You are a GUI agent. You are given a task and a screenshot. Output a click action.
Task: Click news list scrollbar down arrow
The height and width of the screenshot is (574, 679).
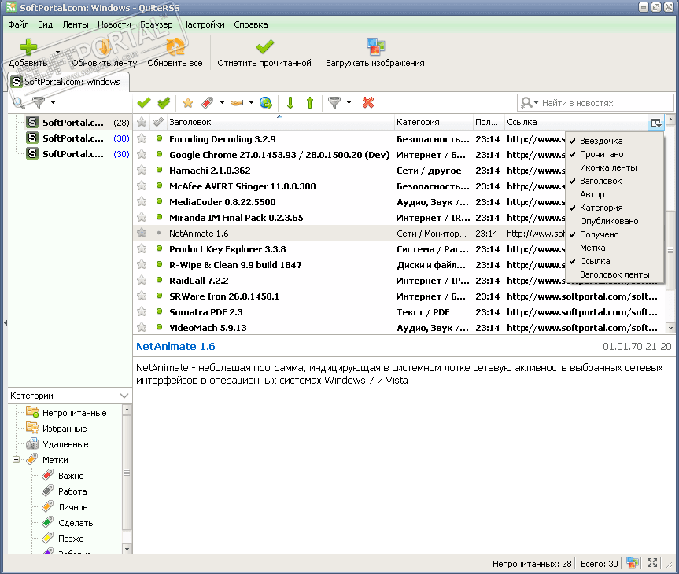click(x=670, y=328)
